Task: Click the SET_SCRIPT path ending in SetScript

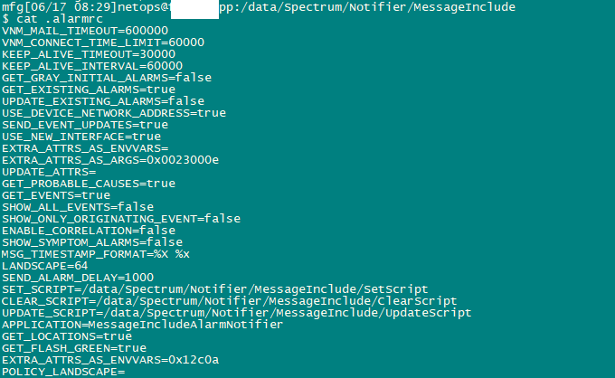Action: [x=215, y=289]
